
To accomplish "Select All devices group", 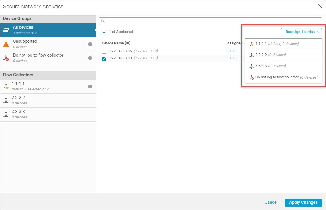I will point(48,30).
